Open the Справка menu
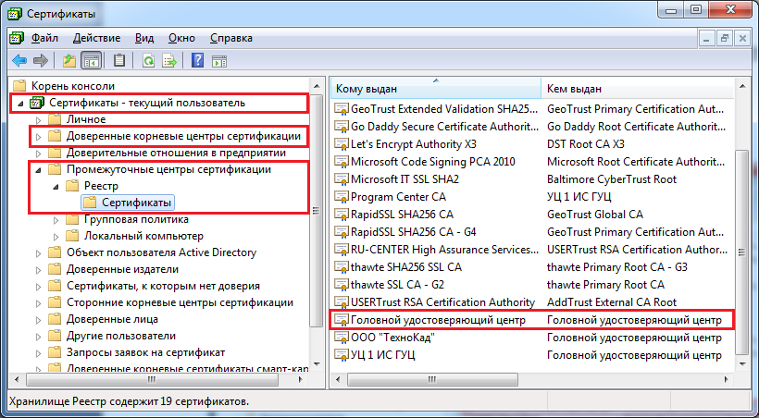The width and height of the screenshot is (759, 418). tap(230, 38)
